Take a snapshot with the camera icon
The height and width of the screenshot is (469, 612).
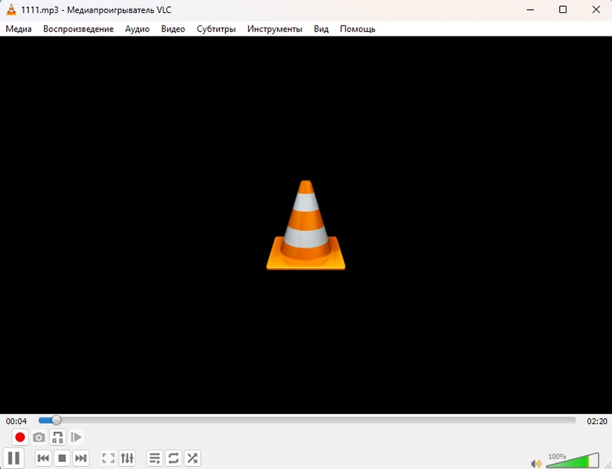tap(39, 437)
